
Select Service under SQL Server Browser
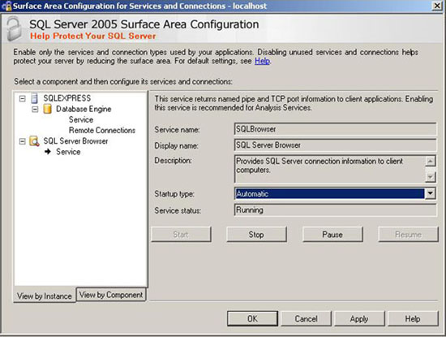[68, 152]
